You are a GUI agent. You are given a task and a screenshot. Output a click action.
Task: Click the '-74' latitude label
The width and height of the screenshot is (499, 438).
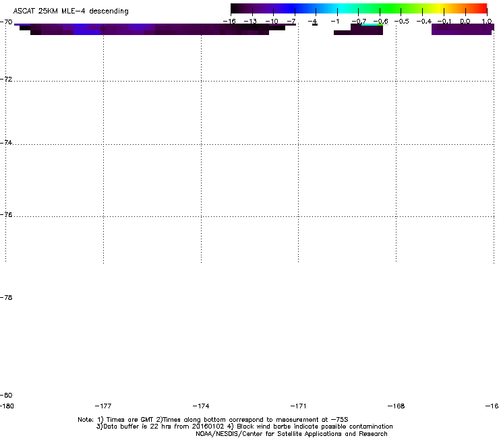6,142
